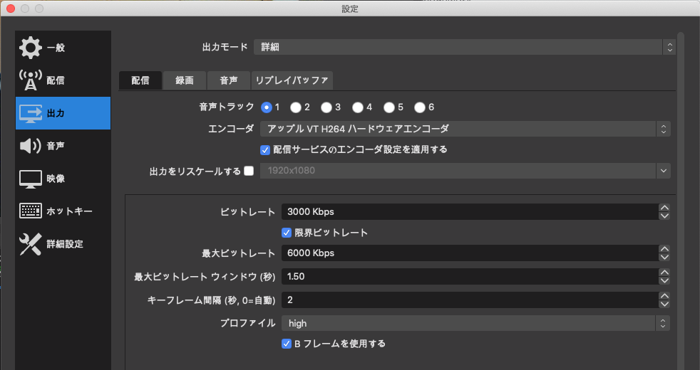Open the 音声 speaker icon in sidebar
This screenshot has height=370, width=700.
pyautogui.click(x=31, y=146)
